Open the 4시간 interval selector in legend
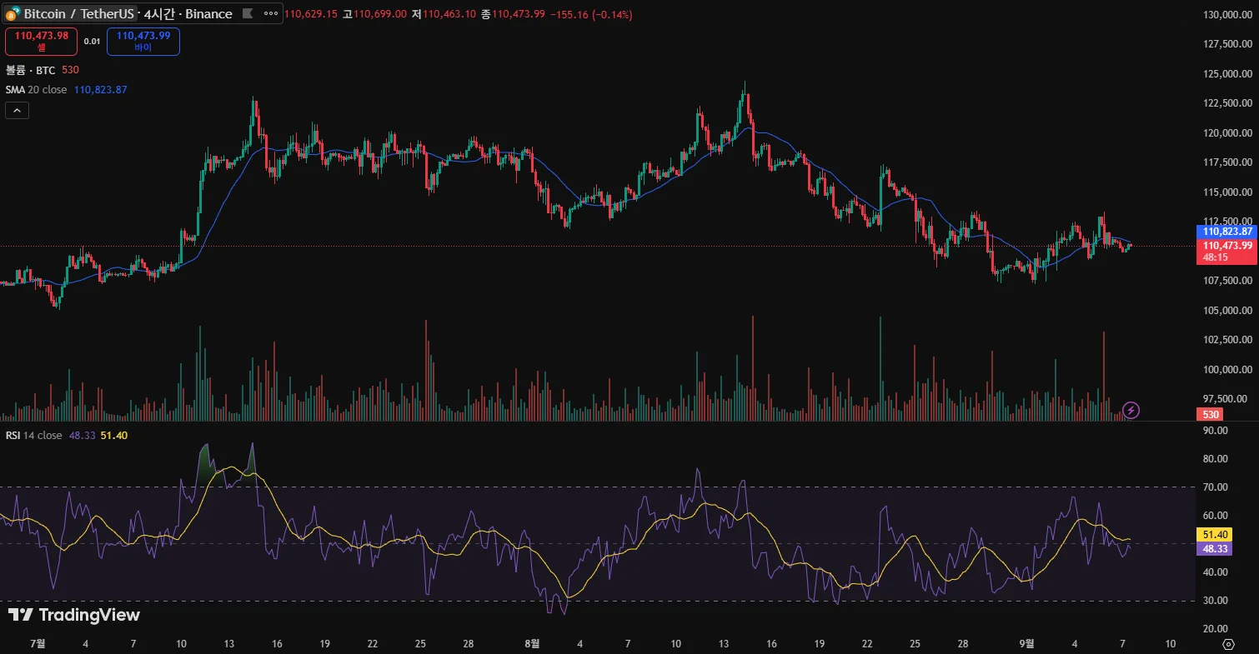The image size is (1259, 654). pos(158,14)
